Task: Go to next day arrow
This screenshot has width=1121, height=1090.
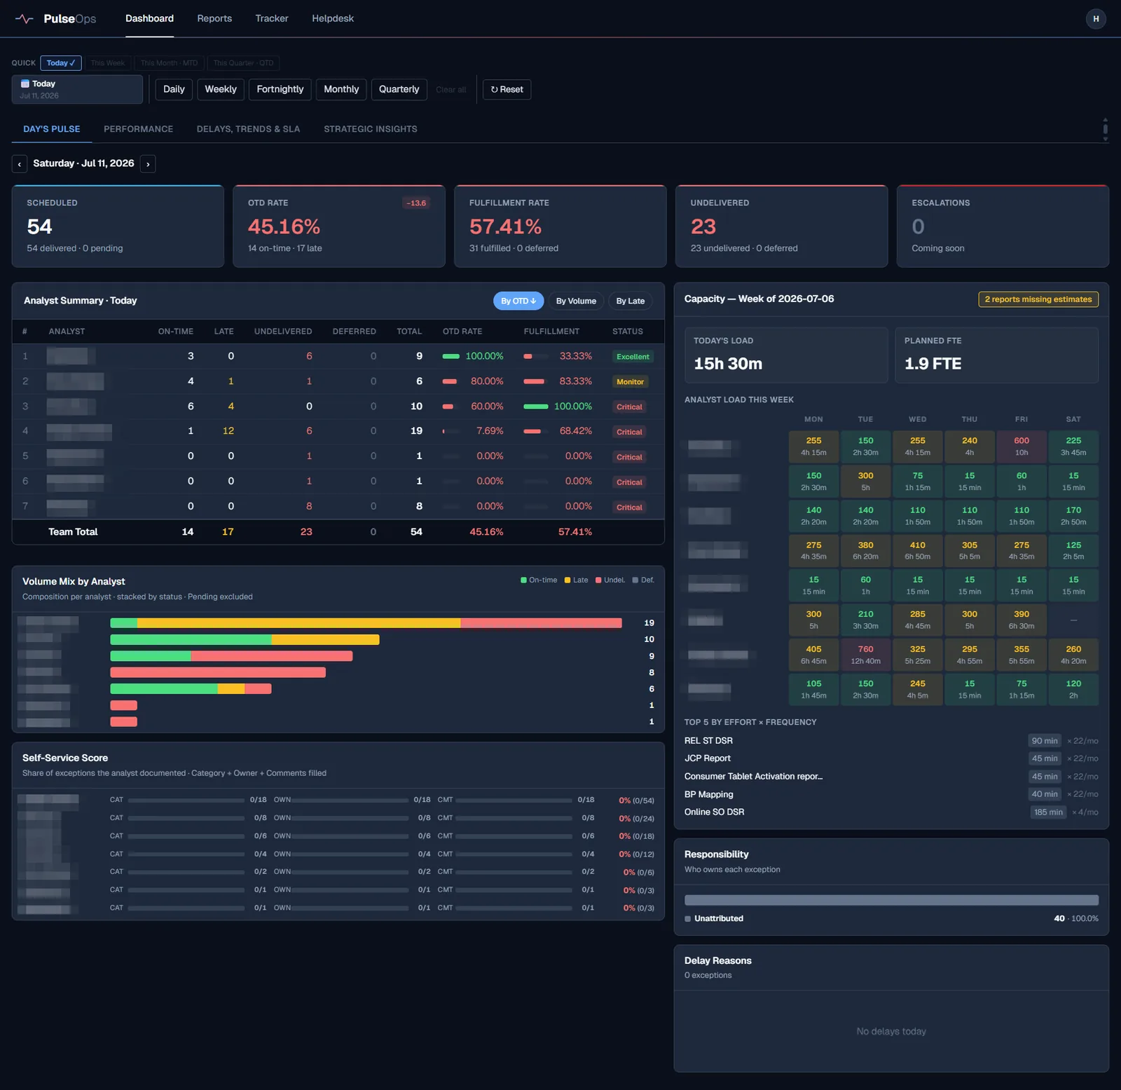Action: 148,164
